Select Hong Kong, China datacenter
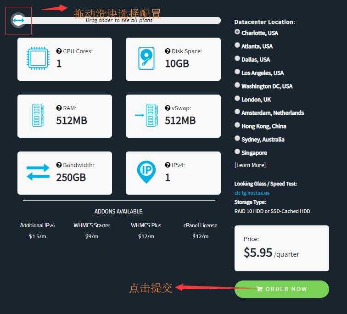Viewport: 347px width, 314px height. [237, 125]
